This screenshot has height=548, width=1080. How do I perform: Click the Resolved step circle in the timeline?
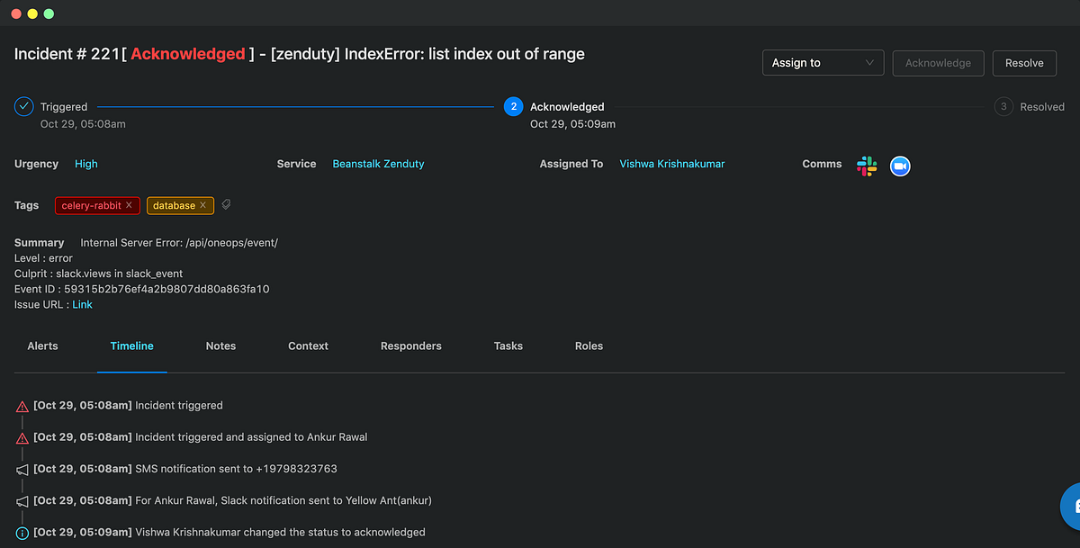click(x=1003, y=106)
